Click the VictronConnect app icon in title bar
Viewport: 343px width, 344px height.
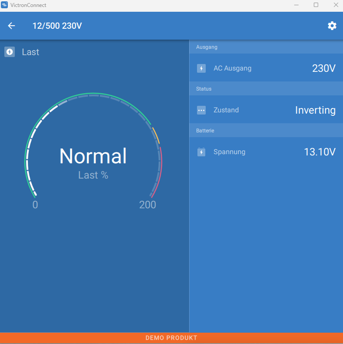coord(4,5)
